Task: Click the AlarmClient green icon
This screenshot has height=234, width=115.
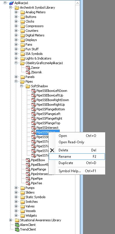Action: tap(17, 225)
